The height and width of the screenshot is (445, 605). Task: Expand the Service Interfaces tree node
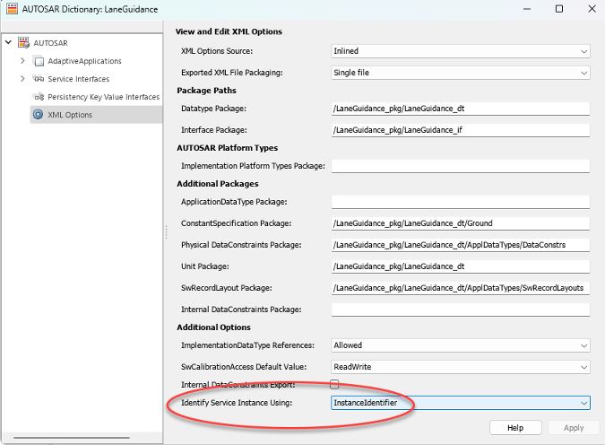pos(22,78)
